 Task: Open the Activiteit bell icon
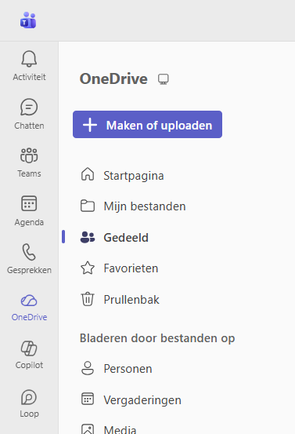point(29,59)
